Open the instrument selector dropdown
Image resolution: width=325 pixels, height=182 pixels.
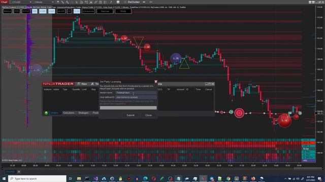[21, 2]
